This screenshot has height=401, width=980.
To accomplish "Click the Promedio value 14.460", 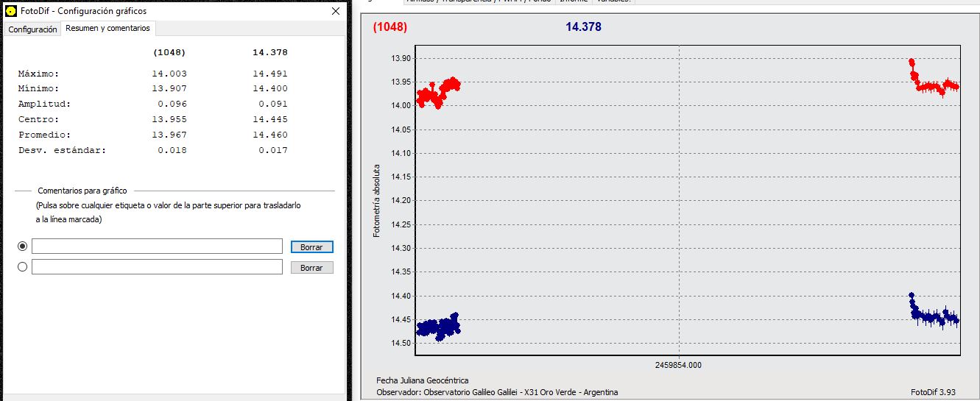I will point(269,135).
